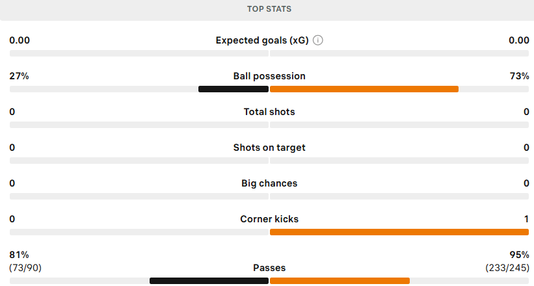The height and width of the screenshot is (286, 534).
Task: Click the orange 73% possession bar
Action: click(364, 89)
